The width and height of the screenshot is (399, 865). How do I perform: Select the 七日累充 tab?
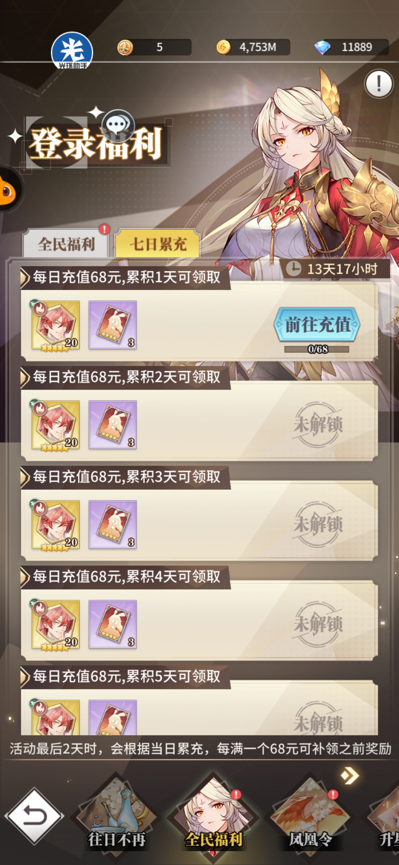coord(158,244)
